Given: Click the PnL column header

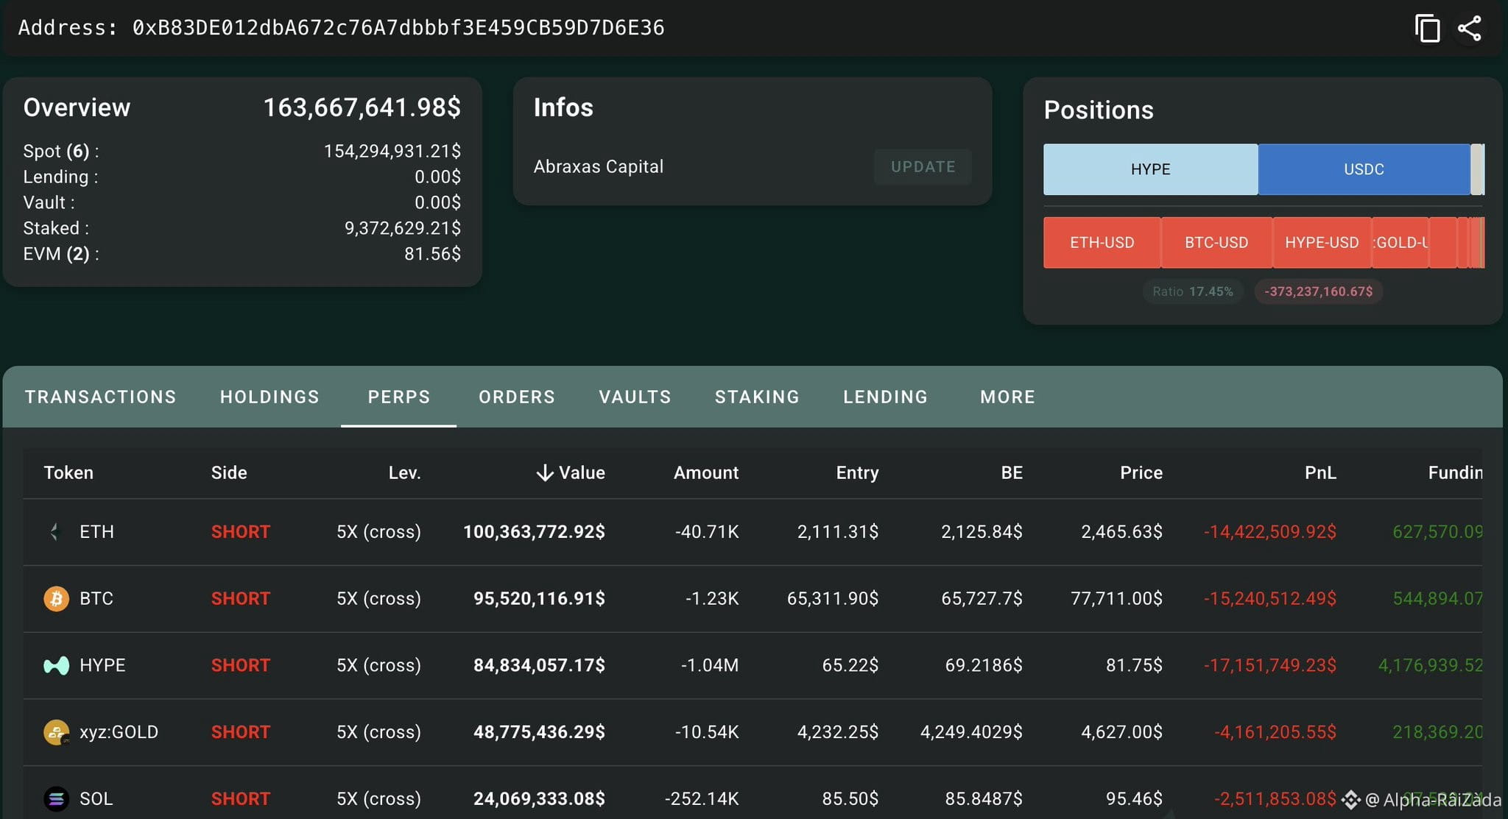Looking at the screenshot, I should tap(1320, 472).
